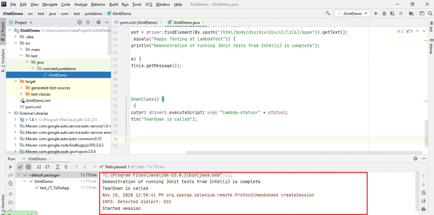Click the print icon beside console
The image size is (434, 215).
tap(423, 209)
